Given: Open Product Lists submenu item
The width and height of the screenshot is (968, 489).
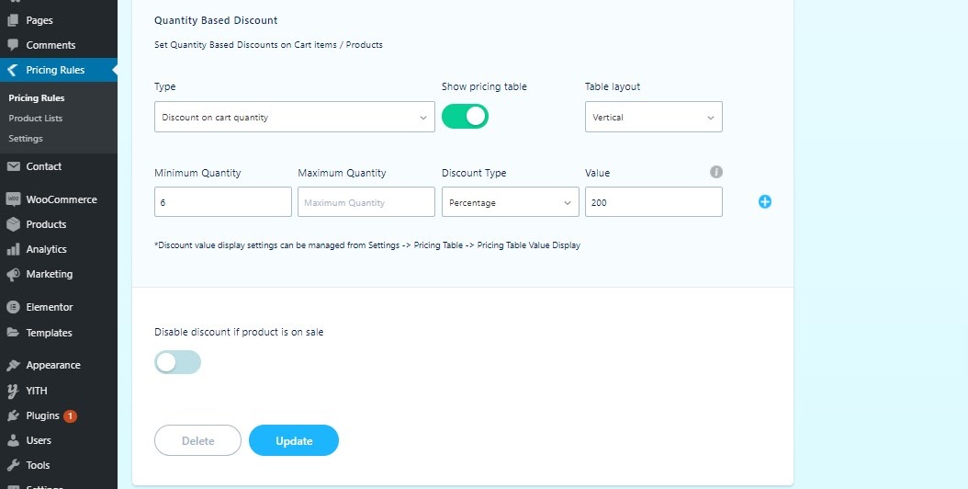Looking at the screenshot, I should point(35,118).
